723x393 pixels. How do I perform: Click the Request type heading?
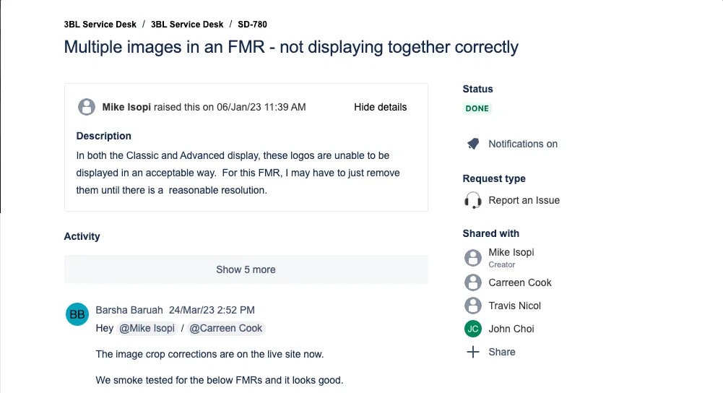click(x=494, y=178)
